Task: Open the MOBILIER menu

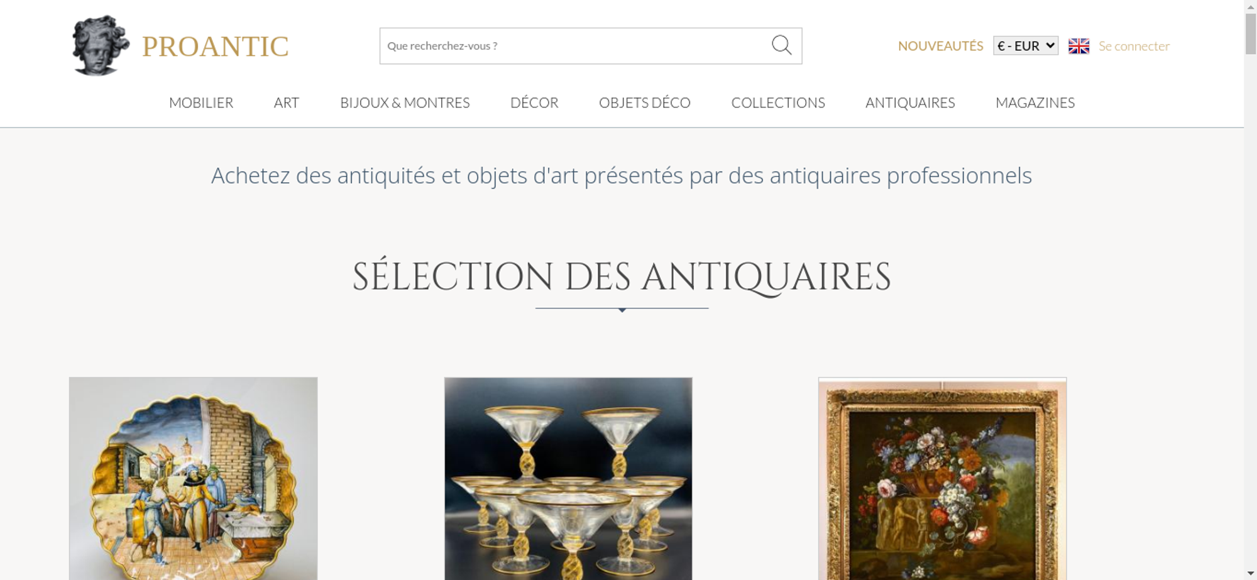Action: point(201,102)
